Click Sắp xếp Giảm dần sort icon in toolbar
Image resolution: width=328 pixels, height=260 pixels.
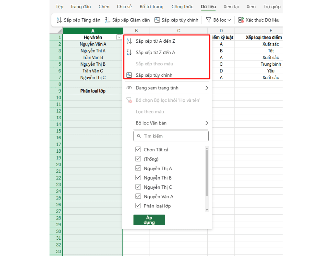pyautogui.click(x=108, y=20)
